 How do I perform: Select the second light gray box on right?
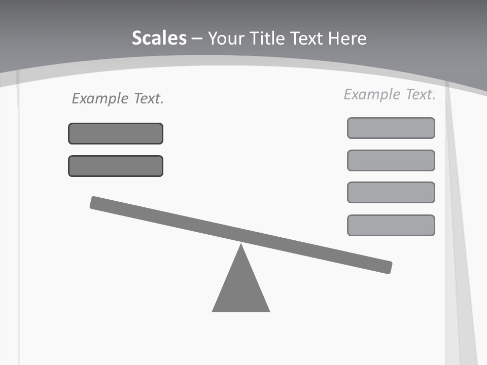391,160
